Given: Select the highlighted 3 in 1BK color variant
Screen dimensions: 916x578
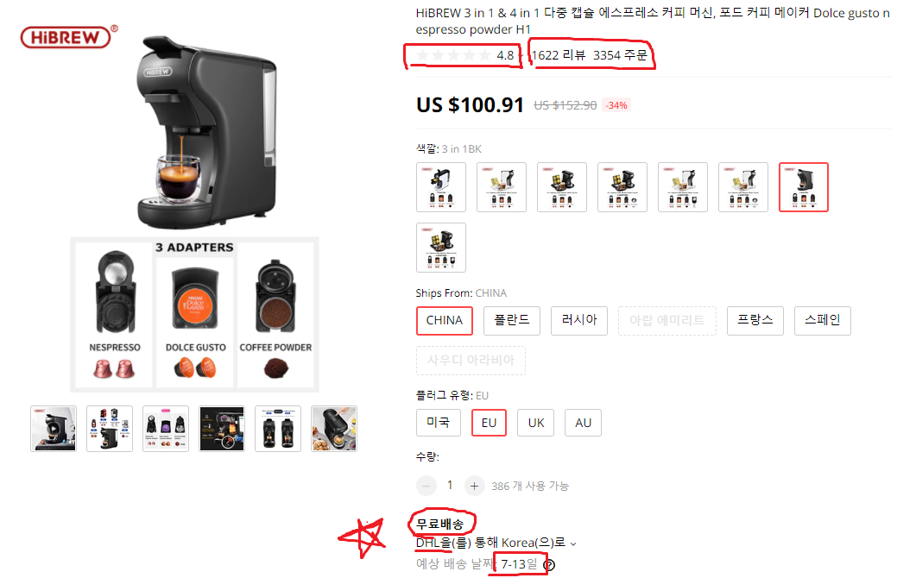Looking at the screenshot, I should point(803,187).
